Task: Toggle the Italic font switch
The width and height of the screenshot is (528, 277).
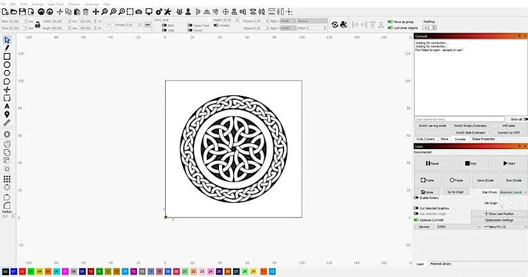Action: (x=164, y=30)
